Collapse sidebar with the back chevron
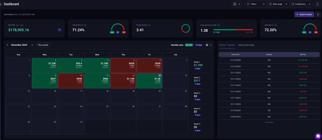 [x=1, y=4]
